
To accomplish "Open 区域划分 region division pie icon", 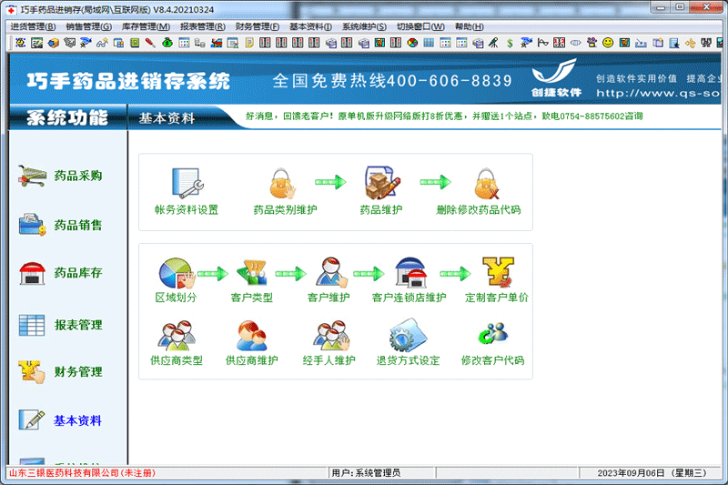I will click(x=177, y=274).
